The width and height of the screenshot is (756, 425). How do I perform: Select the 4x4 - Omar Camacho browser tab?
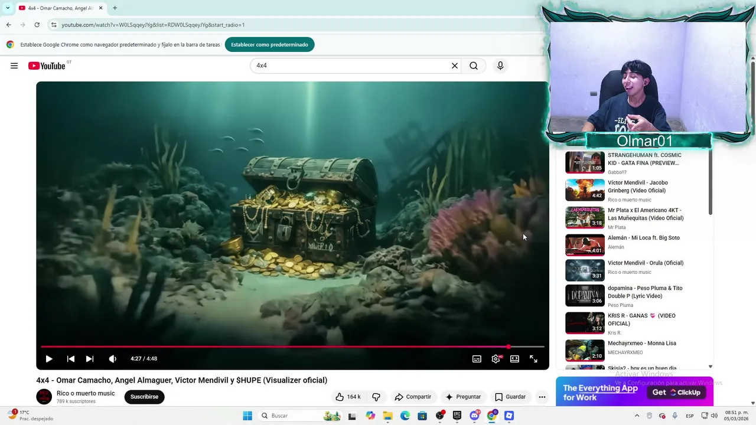[x=61, y=8]
